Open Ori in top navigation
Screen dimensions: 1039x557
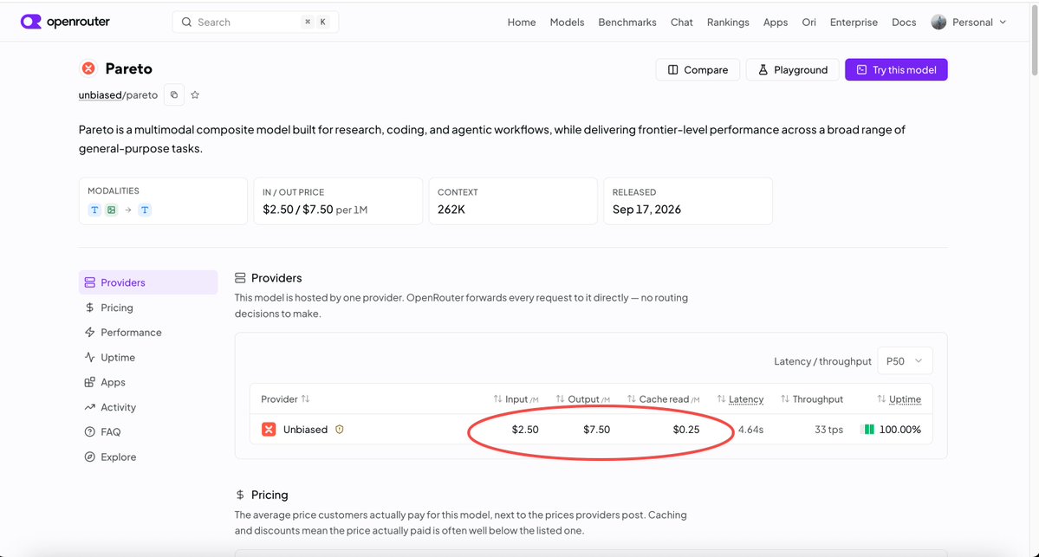click(808, 22)
